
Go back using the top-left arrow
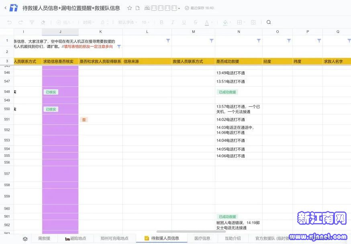[6, 8]
